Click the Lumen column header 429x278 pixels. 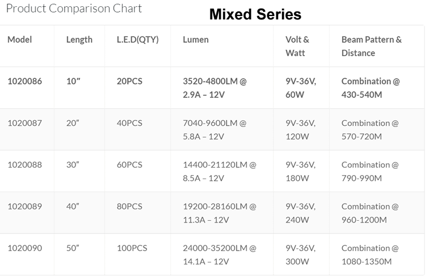(x=196, y=39)
